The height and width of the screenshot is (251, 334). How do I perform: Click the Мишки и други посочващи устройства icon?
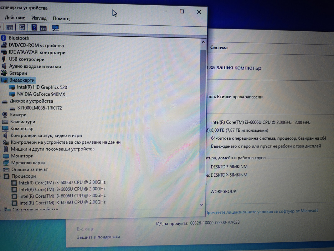[x=6, y=149]
